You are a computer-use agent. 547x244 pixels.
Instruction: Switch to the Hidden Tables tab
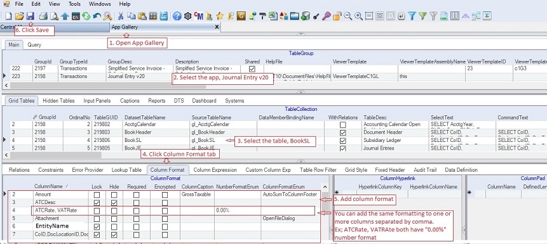(58, 101)
